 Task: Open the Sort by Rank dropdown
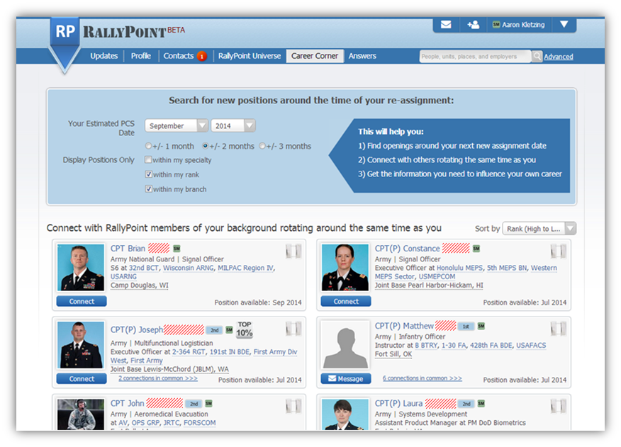[539, 228]
